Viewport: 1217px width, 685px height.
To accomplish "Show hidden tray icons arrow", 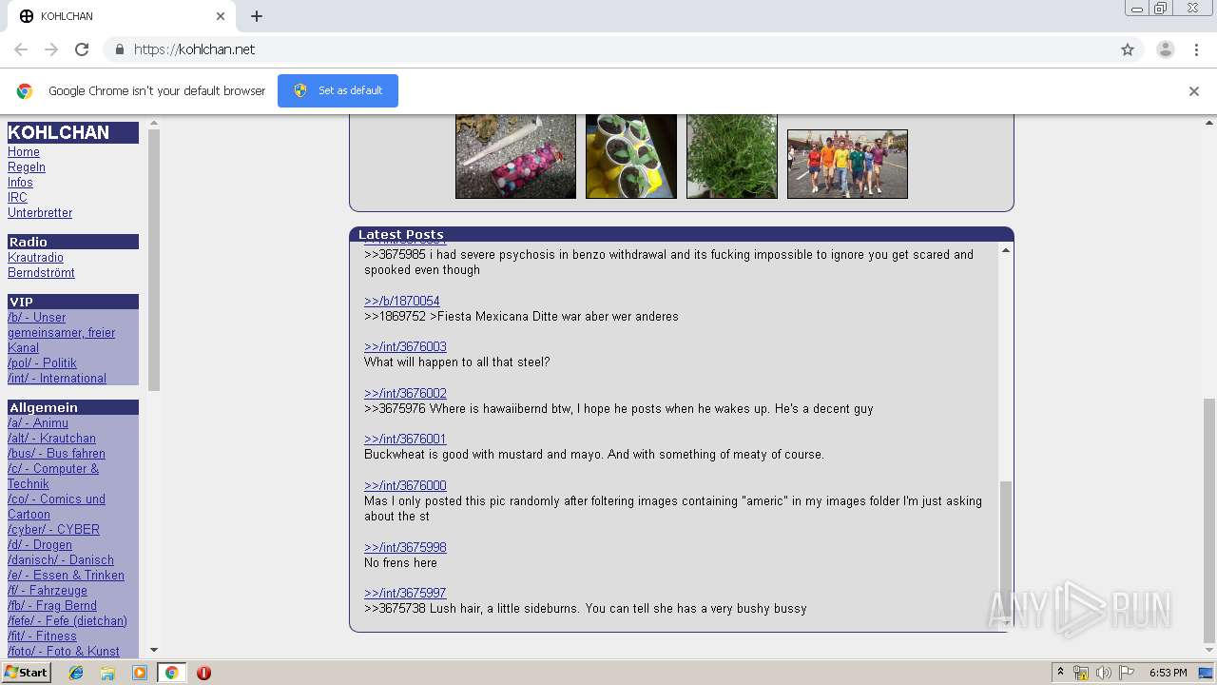I will tap(1060, 673).
